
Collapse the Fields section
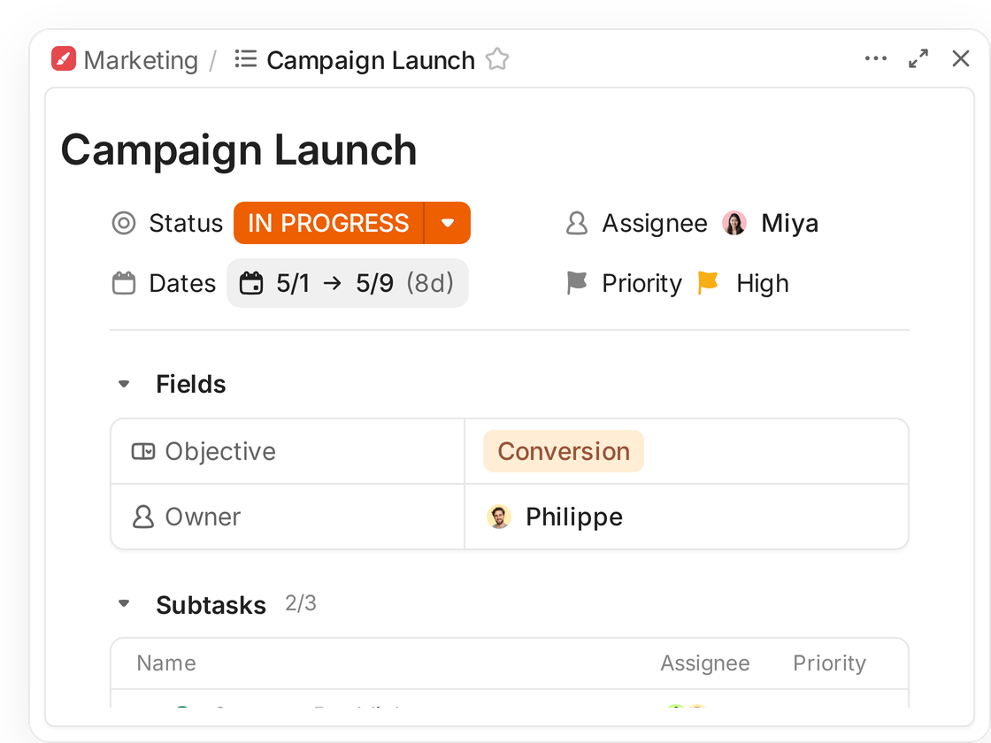(124, 384)
